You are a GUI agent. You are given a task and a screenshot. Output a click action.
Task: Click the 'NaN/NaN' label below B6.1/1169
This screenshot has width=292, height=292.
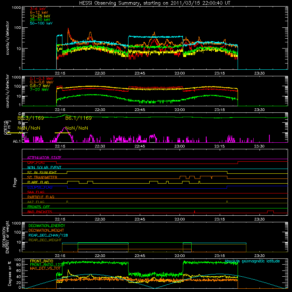point(77,128)
